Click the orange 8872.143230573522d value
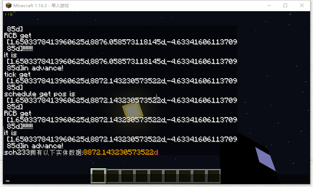 [x=120, y=153]
